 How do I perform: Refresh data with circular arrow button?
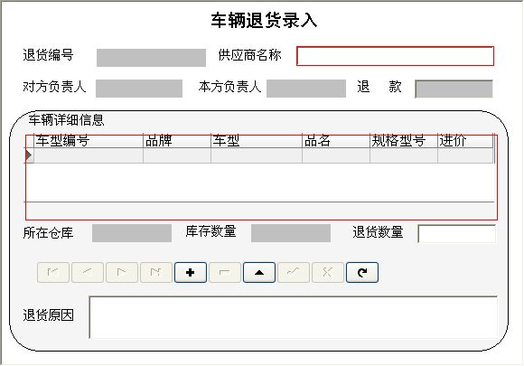362,272
